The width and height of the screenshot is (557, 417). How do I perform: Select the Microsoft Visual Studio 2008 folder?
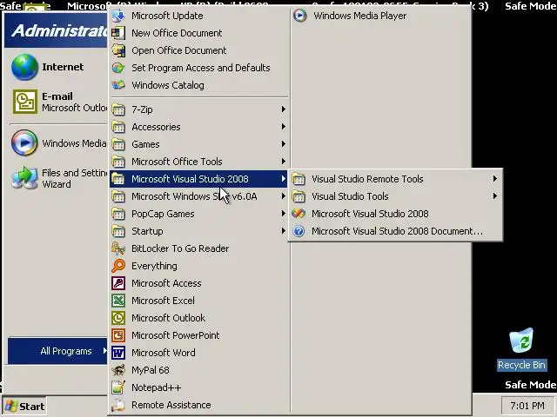(198, 179)
